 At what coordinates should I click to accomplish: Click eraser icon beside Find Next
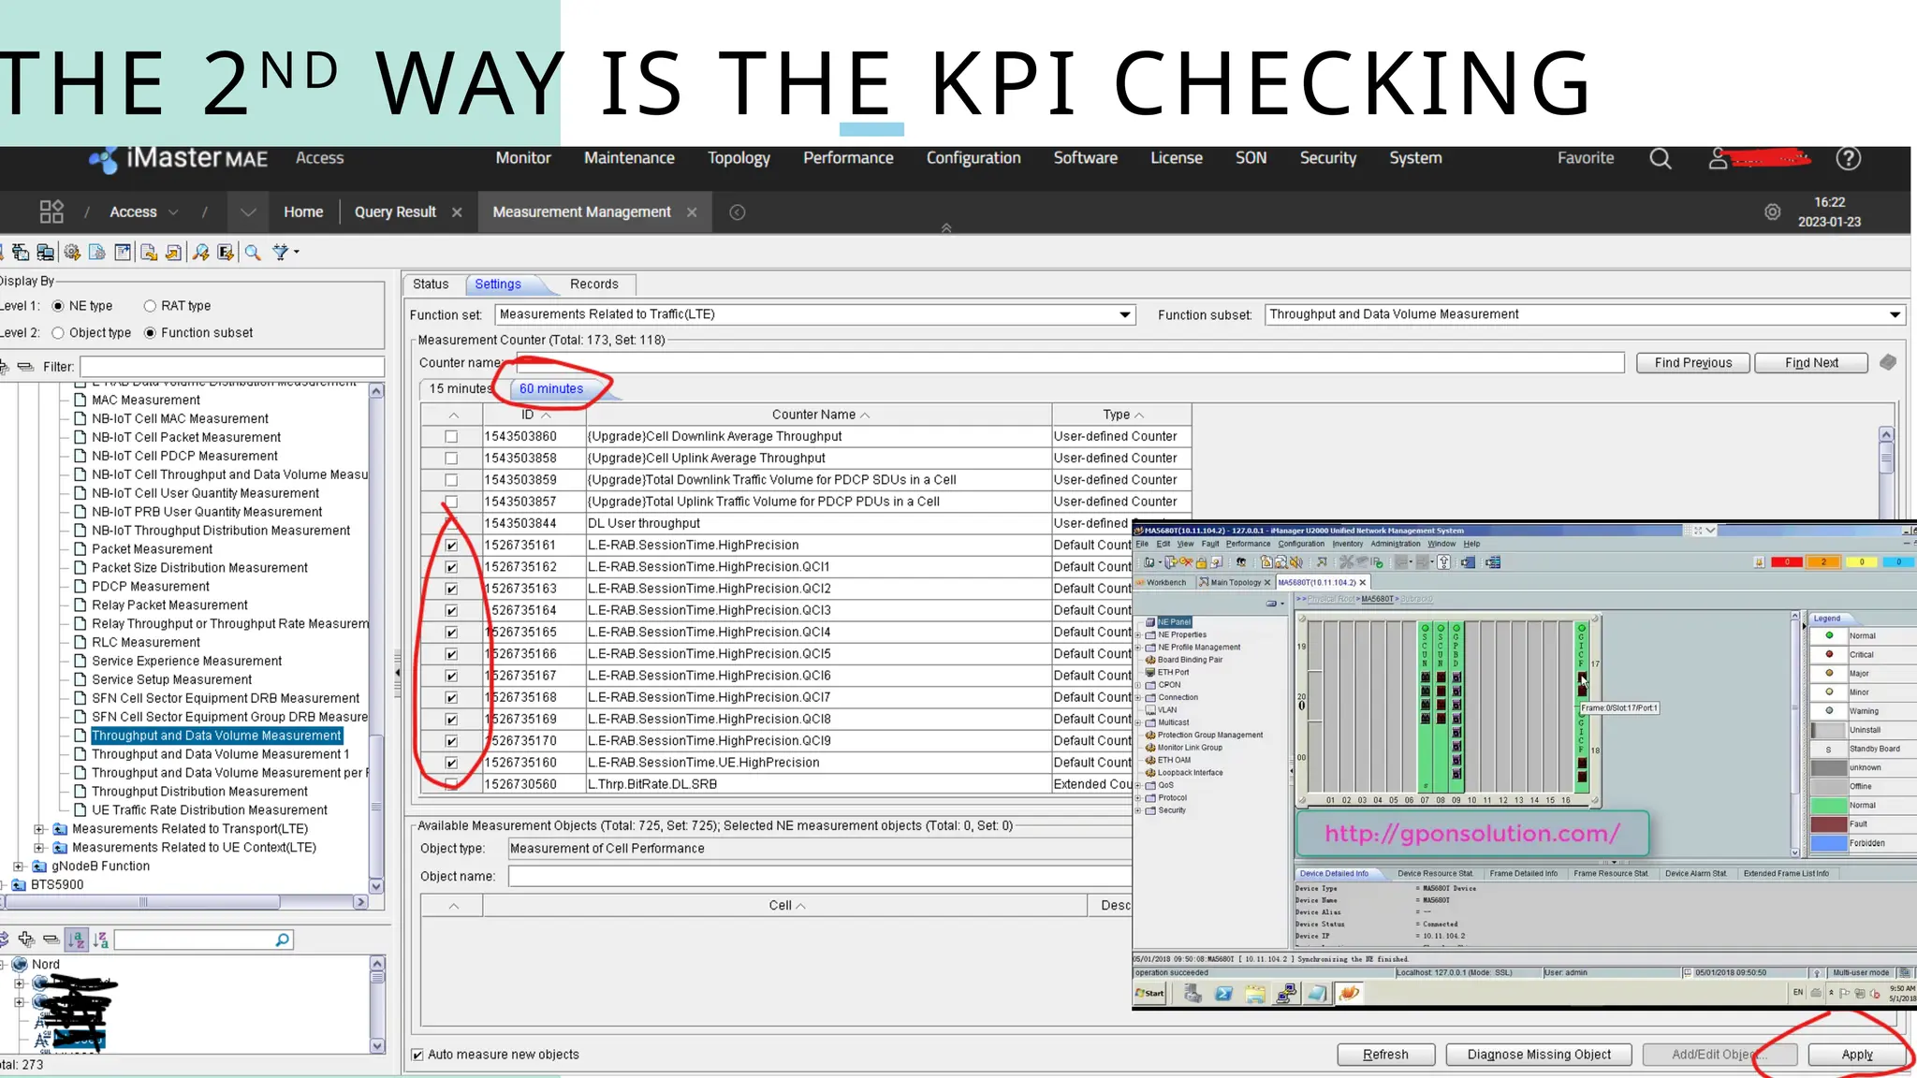(x=1888, y=362)
